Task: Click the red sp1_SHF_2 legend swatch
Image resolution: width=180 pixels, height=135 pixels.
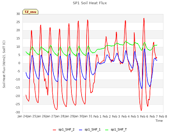Action: click(54, 130)
